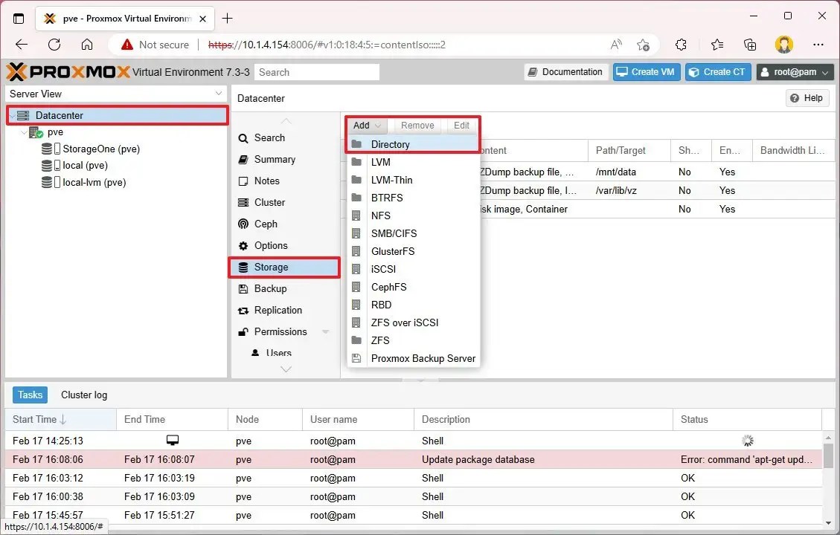Open the Summary section of Datacenter
This screenshot has height=535, width=840.
pos(243,159)
